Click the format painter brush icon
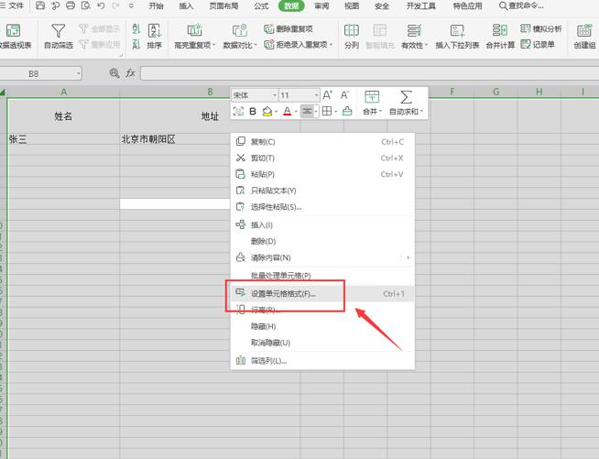This screenshot has width=599, height=459. pyautogui.click(x=347, y=111)
